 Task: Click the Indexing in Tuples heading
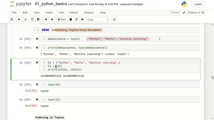50,117
